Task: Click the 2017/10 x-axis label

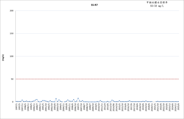Action: tap(134, 107)
